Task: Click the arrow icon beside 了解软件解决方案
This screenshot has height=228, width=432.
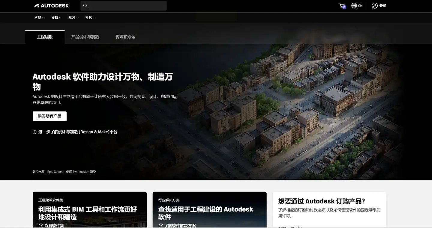Action: [x=161, y=226]
